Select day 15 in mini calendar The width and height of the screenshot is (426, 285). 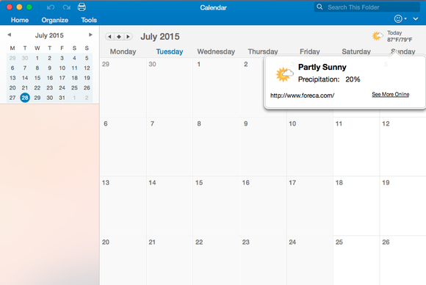point(37,78)
